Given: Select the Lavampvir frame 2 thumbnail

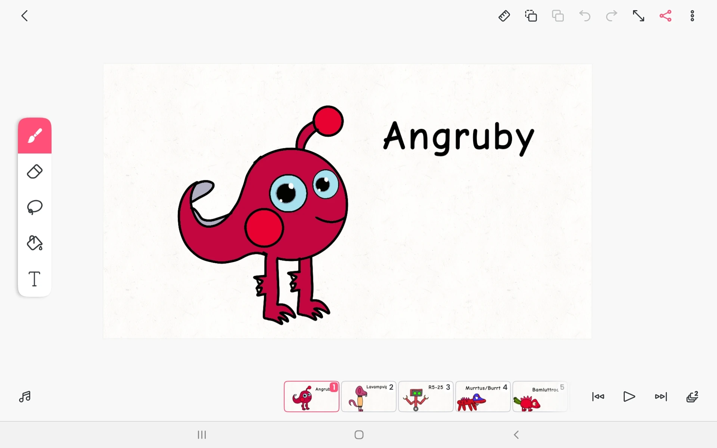Looking at the screenshot, I should coord(369,396).
